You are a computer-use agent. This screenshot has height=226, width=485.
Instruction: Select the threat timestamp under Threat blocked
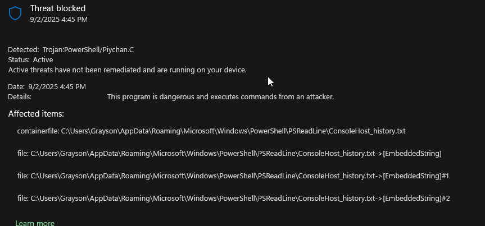pos(59,20)
